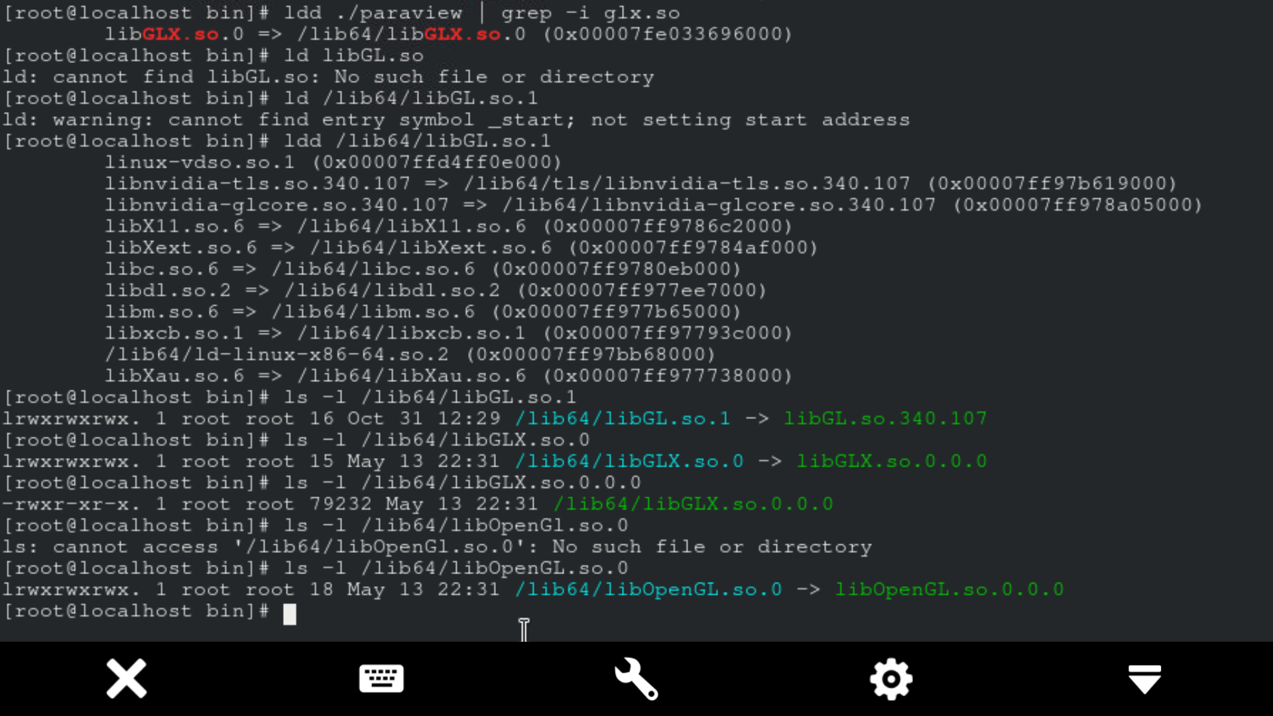Open the gear settings icon
Viewport: 1273px width, 716px height.
click(x=890, y=678)
